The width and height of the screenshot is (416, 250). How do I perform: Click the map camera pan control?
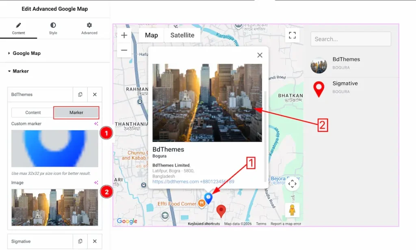click(x=292, y=184)
